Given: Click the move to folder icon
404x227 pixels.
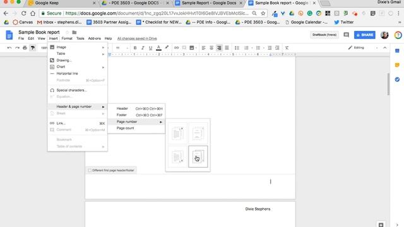Looking at the screenshot, I should pyautogui.click(x=74, y=32).
